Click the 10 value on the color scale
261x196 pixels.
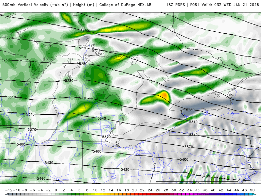(95, 190)
